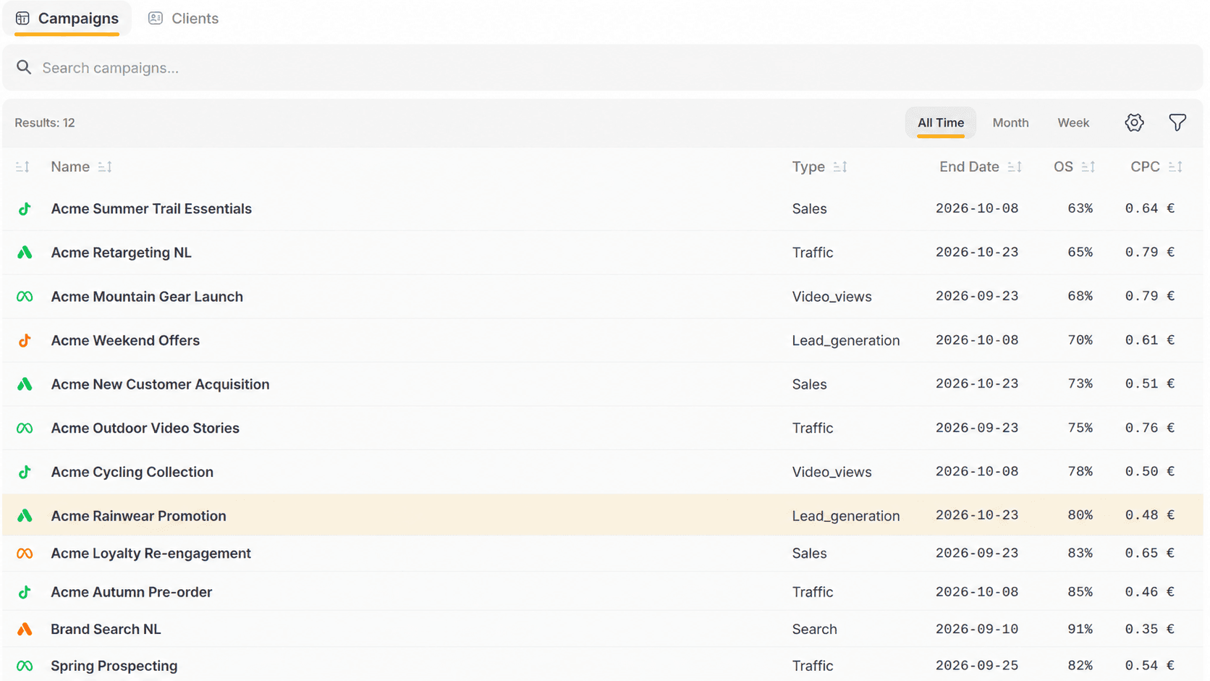
Task: Click the Google Ads icon for Brand Search NL
Action: point(25,630)
